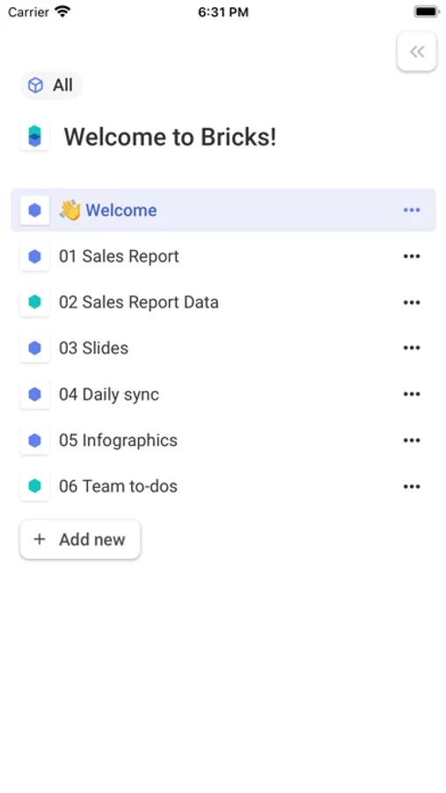Select the Welcome to Bricks! title
Viewport: 446px width, 793px height.
tap(170, 137)
